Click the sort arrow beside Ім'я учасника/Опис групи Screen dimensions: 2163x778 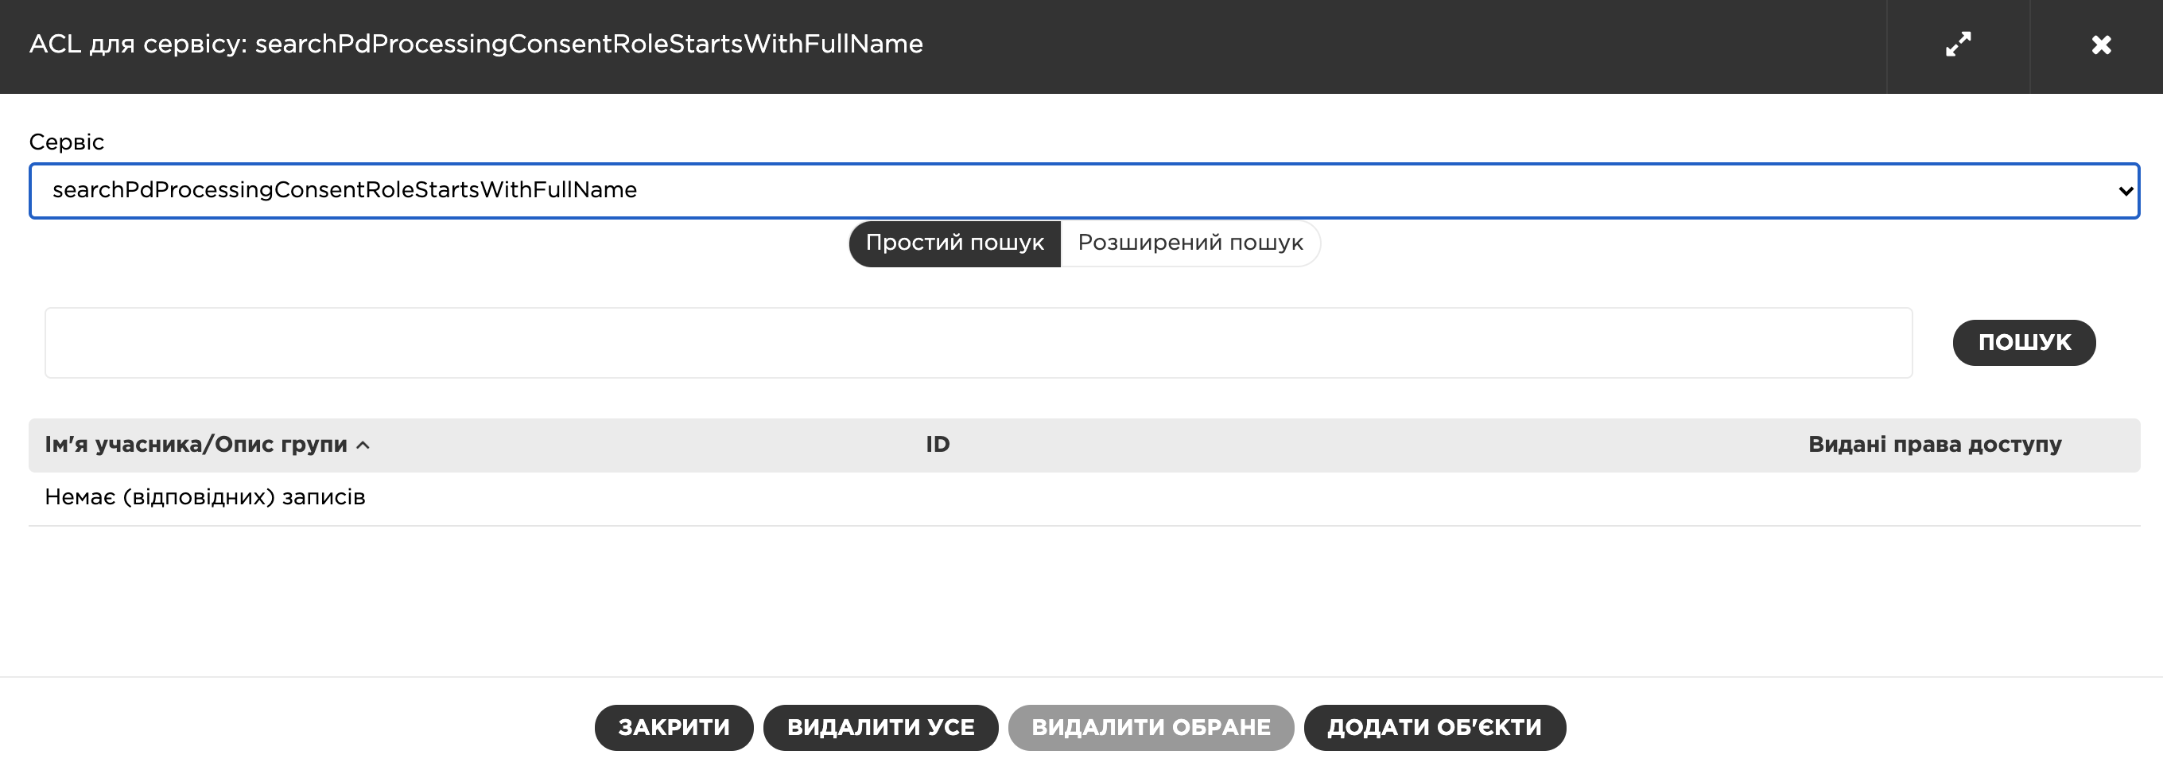tap(363, 445)
